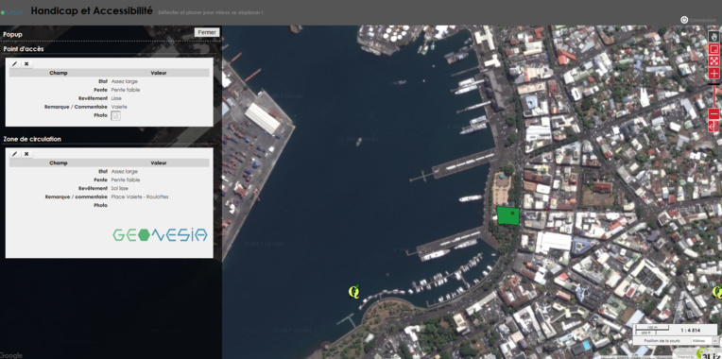Click the 'Zone de circulation' section heading
Screen dimensions: 722x359
tap(32, 139)
